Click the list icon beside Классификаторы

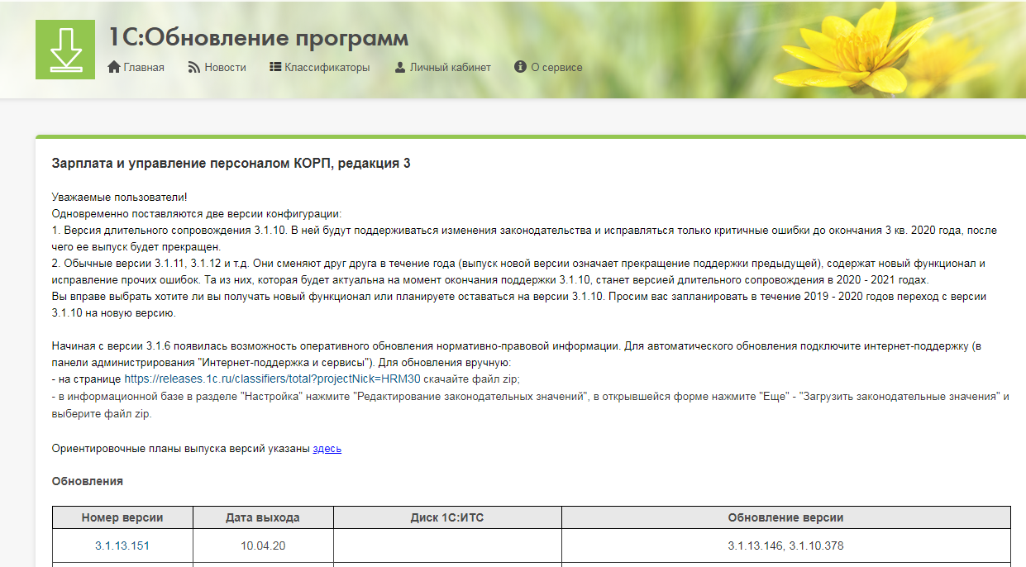(275, 67)
